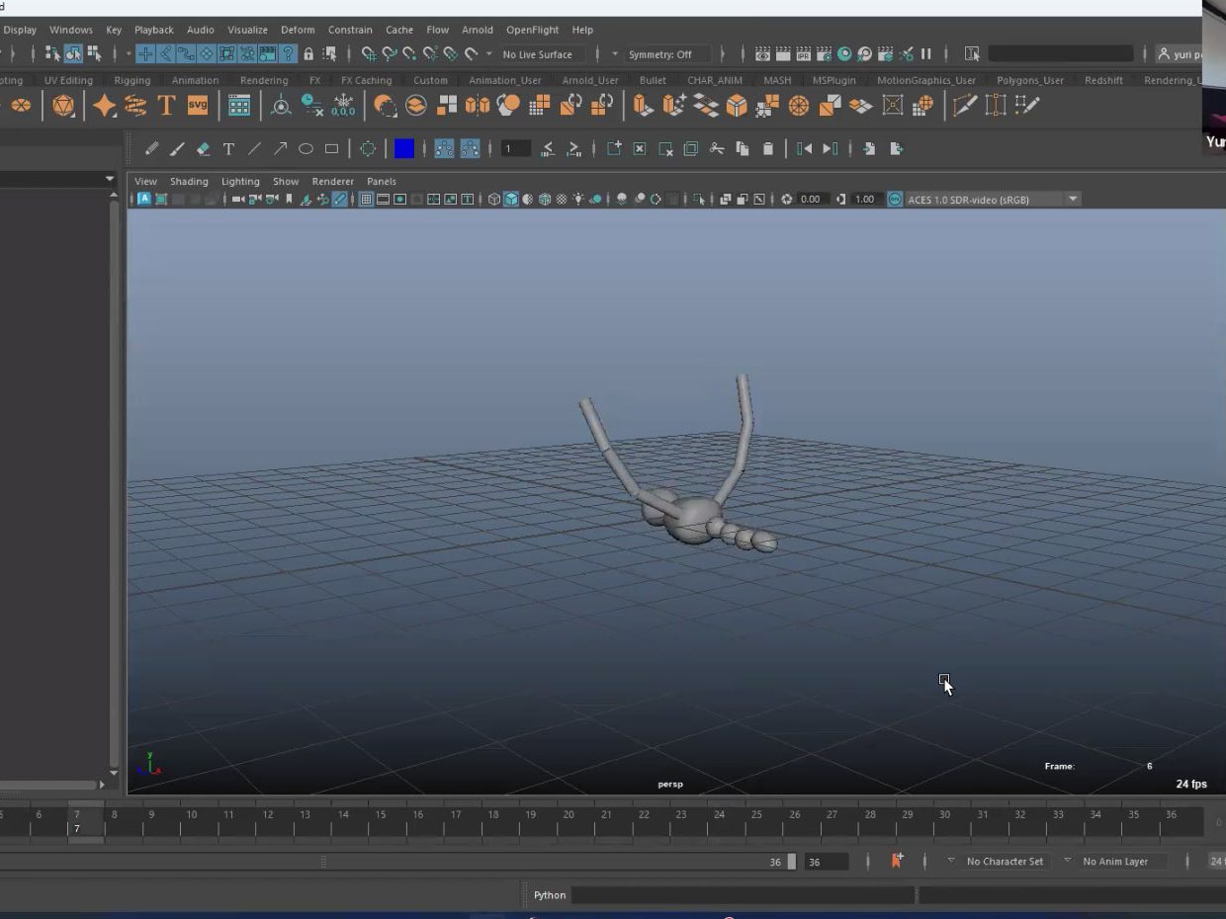Click the scissors cut icon

(717, 149)
